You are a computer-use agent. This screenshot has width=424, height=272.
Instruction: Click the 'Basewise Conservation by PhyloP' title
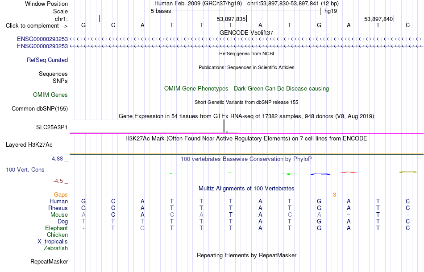coord(246,159)
